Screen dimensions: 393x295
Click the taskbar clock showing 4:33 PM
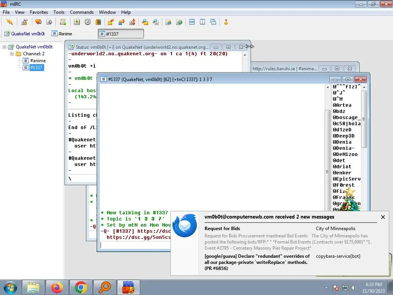373,287
